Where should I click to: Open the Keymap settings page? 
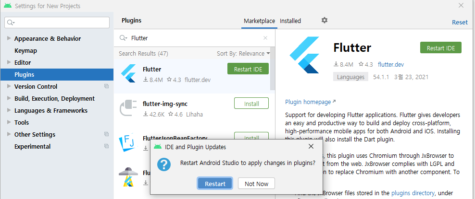pyautogui.click(x=26, y=51)
